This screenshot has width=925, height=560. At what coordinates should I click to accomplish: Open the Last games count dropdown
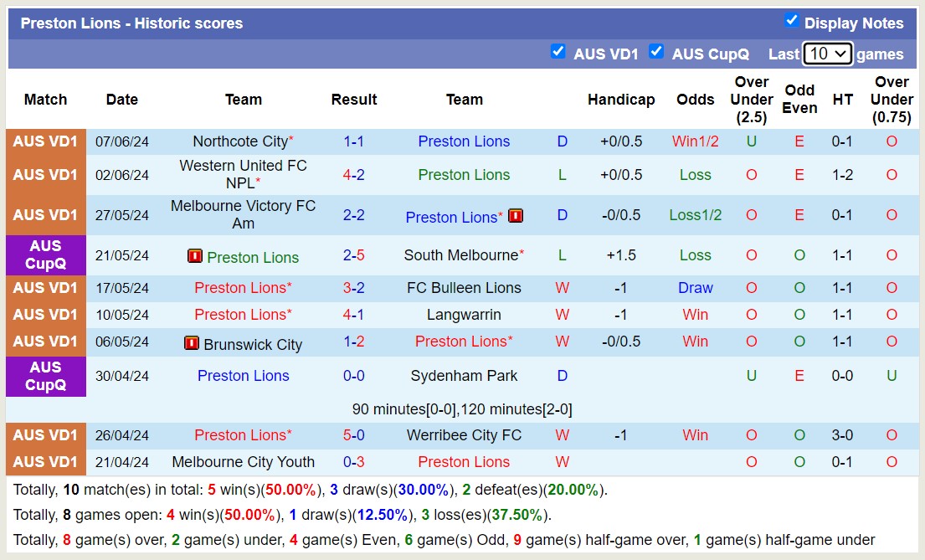(827, 54)
